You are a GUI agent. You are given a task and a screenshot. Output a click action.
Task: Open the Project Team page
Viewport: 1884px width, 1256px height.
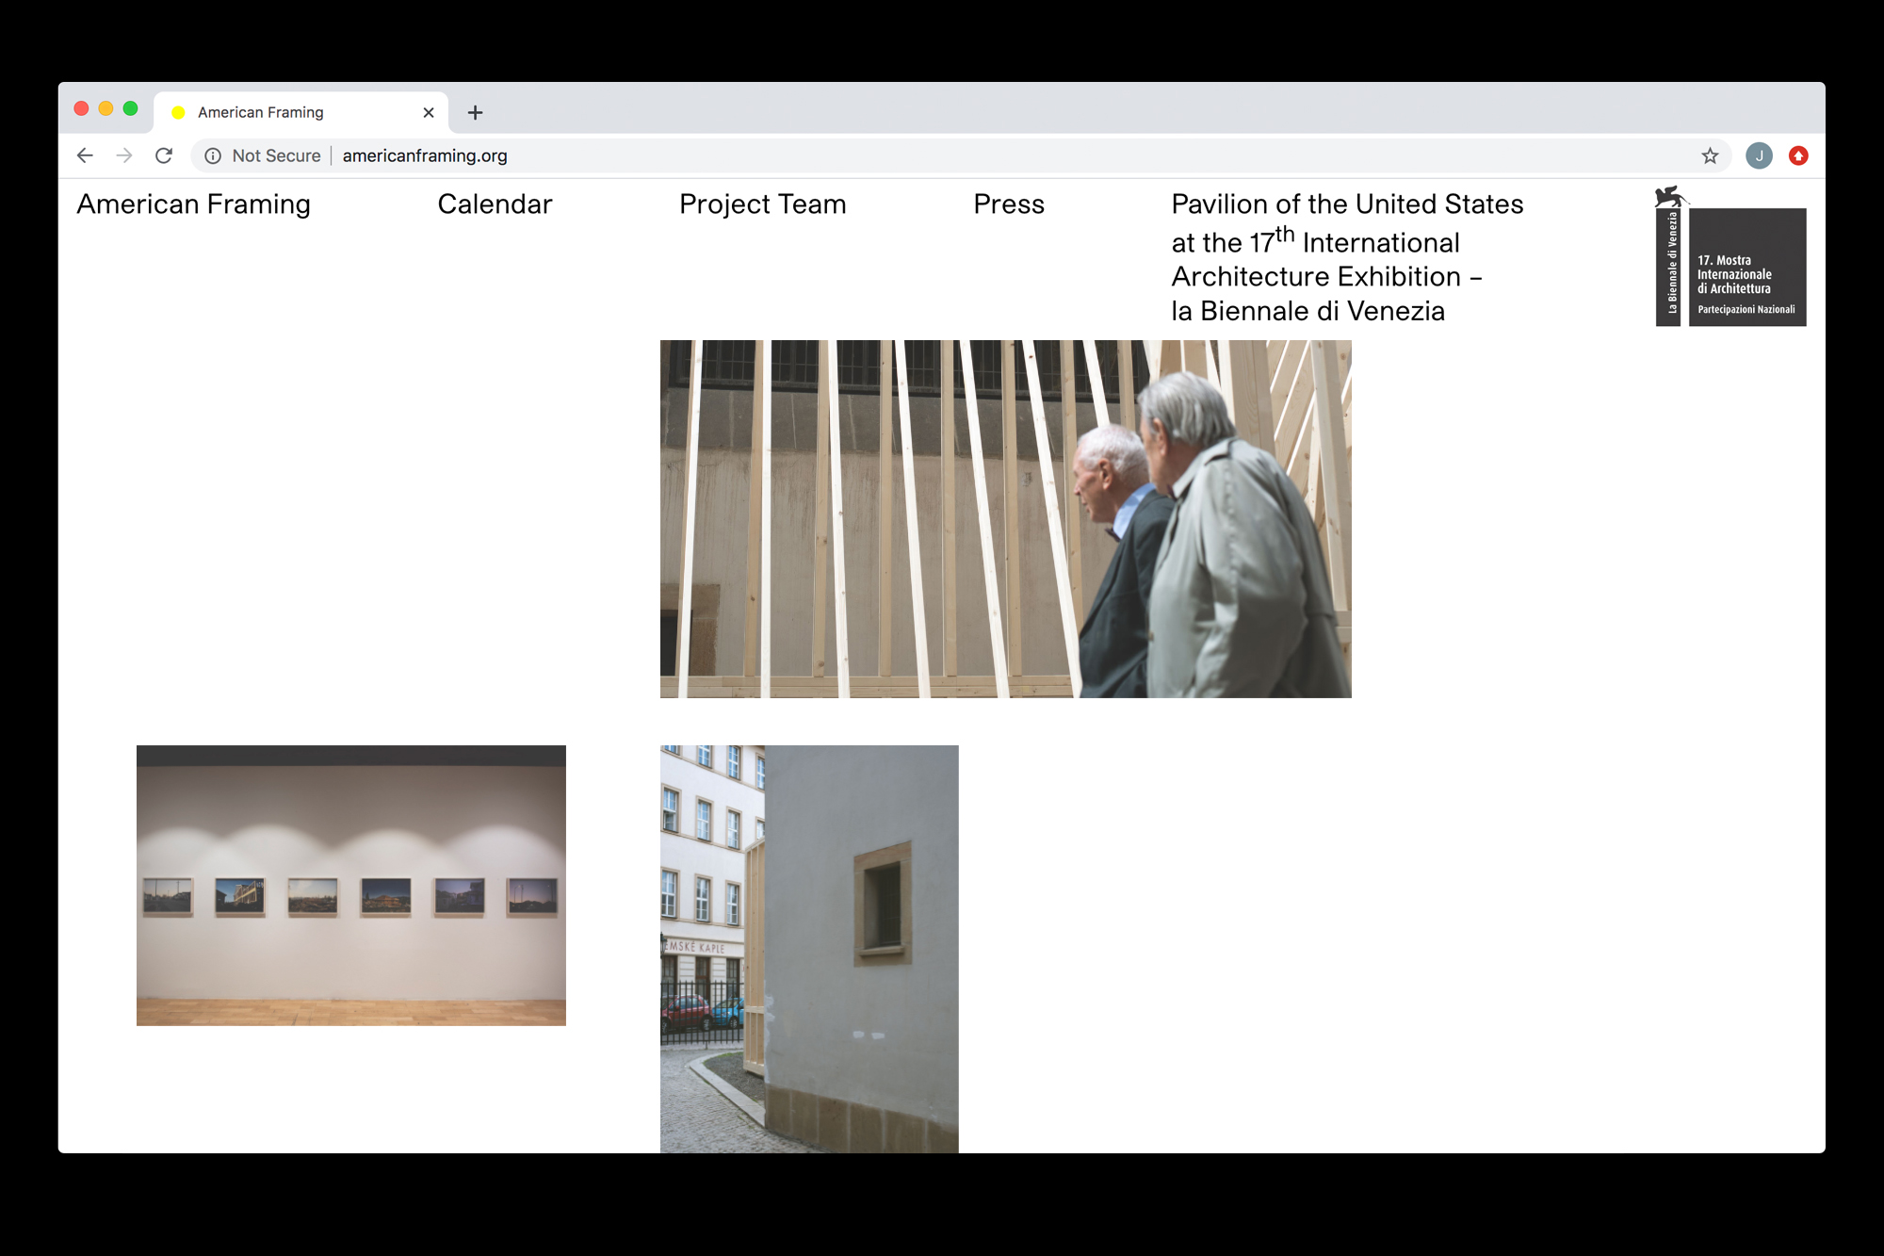click(x=762, y=204)
